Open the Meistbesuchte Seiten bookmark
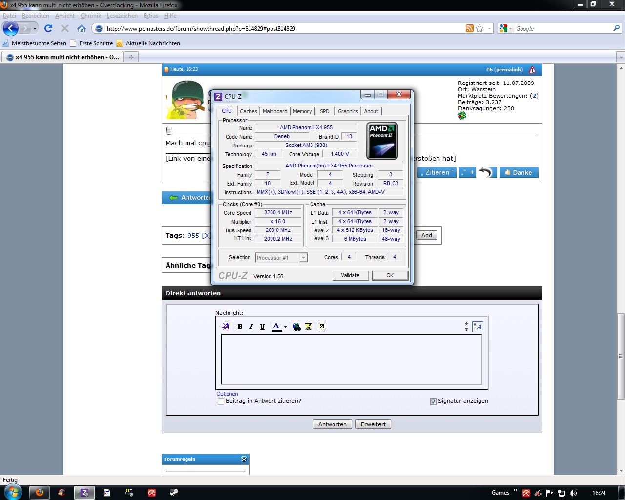The image size is (625, 500). click(x=34, y=43)
